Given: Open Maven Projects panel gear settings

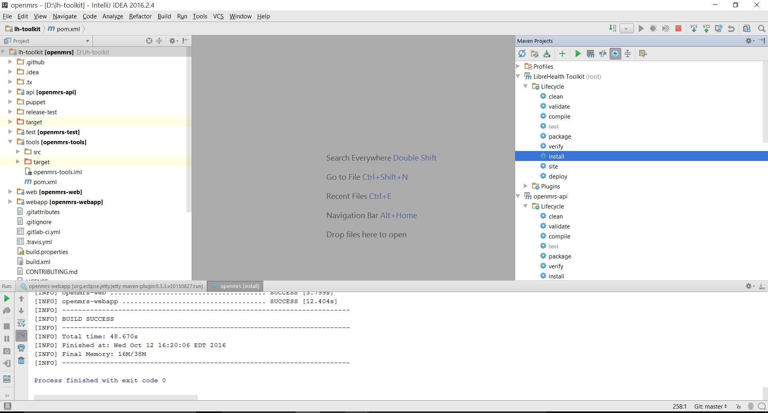Looking at the screenshot, I should 750,41.
